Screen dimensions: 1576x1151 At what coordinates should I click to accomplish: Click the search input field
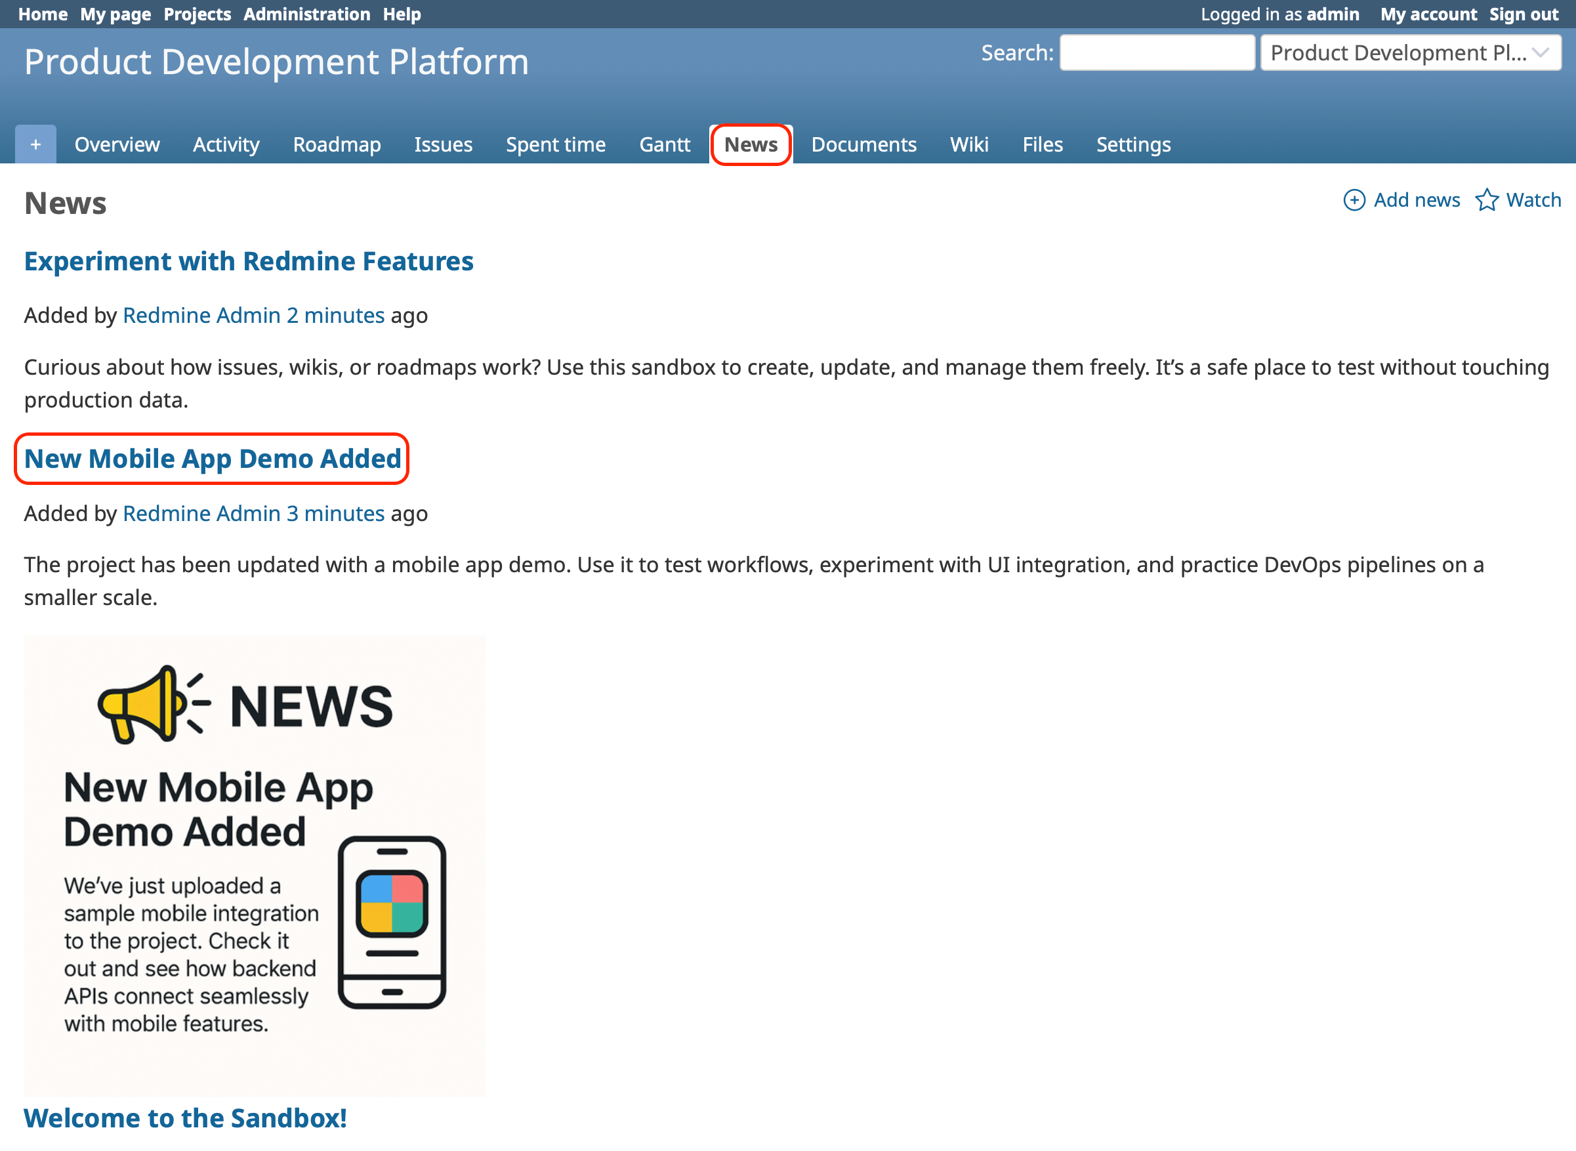point(1155,52)
